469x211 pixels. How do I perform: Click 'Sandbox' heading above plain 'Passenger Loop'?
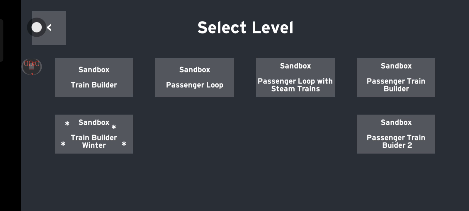click(x=195, y=70)
